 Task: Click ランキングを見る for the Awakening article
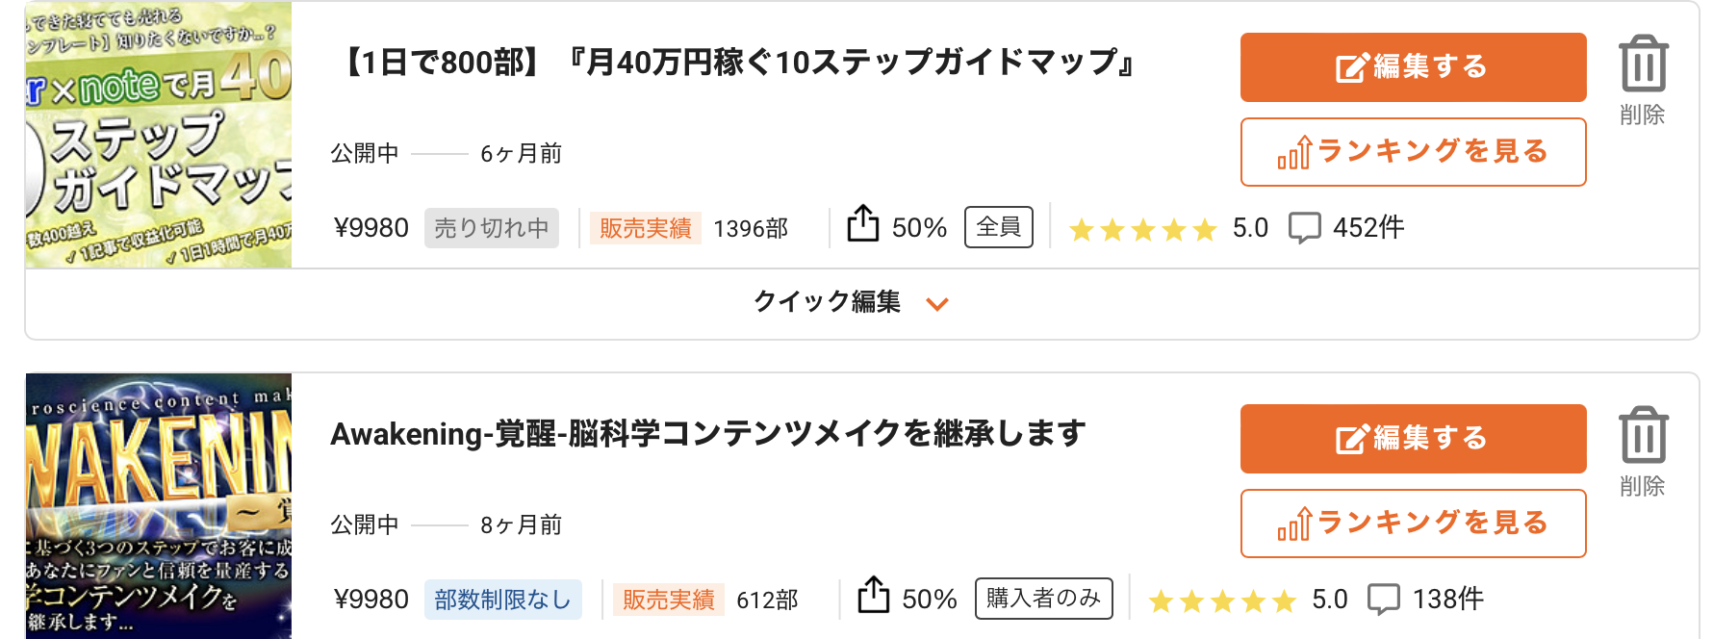(x=1413, y=524)
